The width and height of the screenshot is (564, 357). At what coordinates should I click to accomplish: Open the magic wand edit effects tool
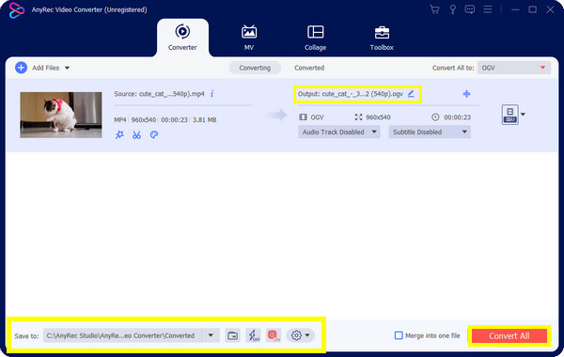click(119, 135)
